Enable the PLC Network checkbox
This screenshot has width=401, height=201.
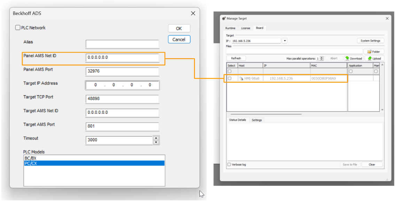(17, 27)
